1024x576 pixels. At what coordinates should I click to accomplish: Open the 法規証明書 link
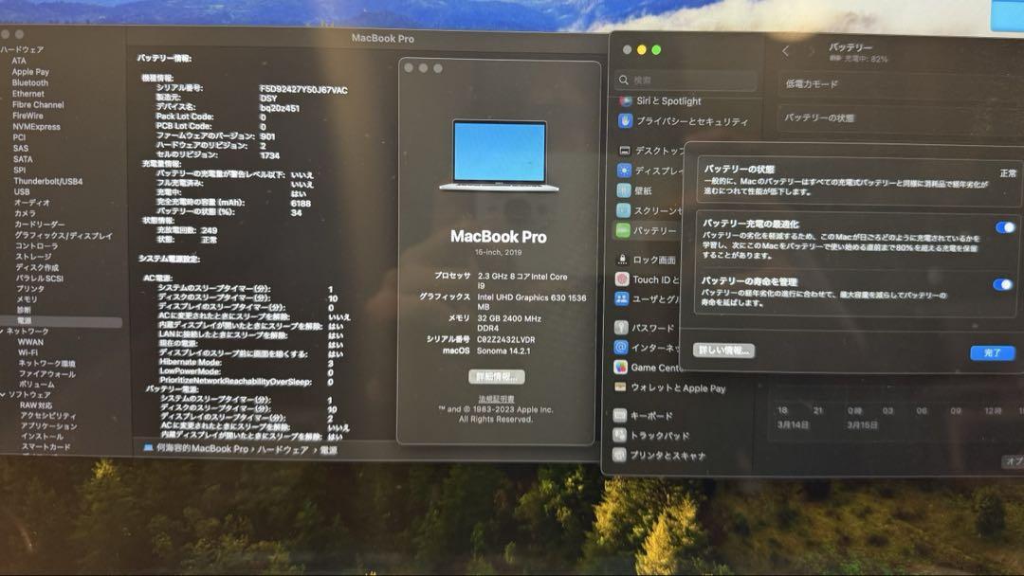496,399
